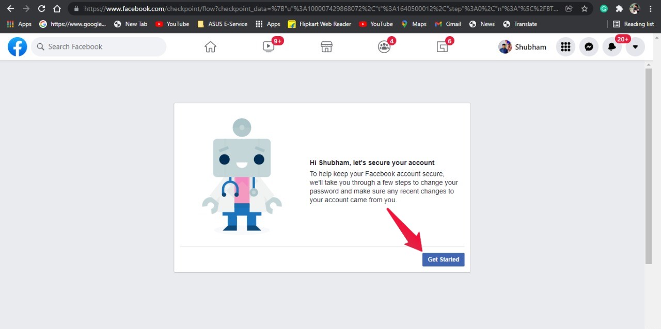Click the browser Forward arrow
Screen dimensions: 661x329
click(x=26, y=9)
